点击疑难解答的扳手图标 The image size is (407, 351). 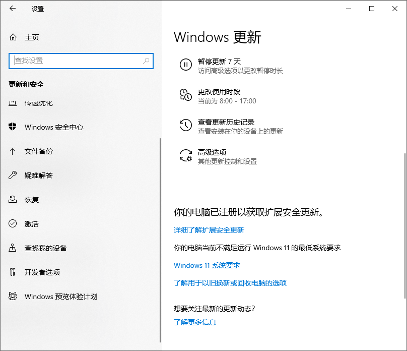click(13, 175)
